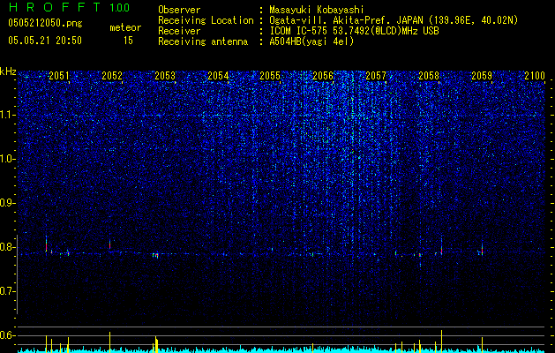Select observer name Masayuki Kobayashi

click(317, 10)
